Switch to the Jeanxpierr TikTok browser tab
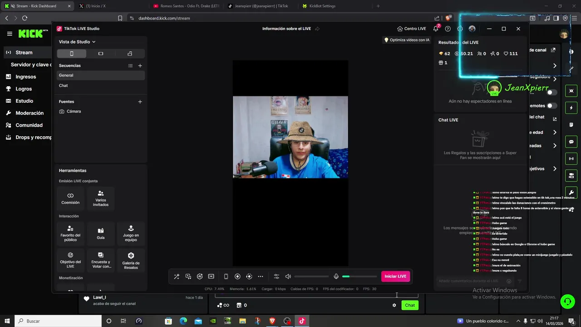581x327 pixels. coord(260,6)
